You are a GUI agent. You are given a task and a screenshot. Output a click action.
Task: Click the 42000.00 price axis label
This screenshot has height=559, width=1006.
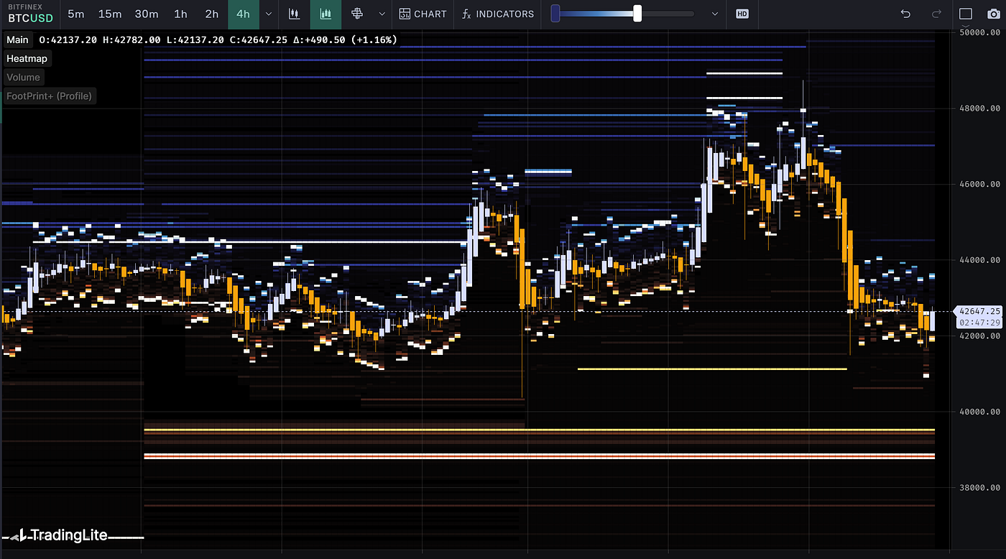980,336
